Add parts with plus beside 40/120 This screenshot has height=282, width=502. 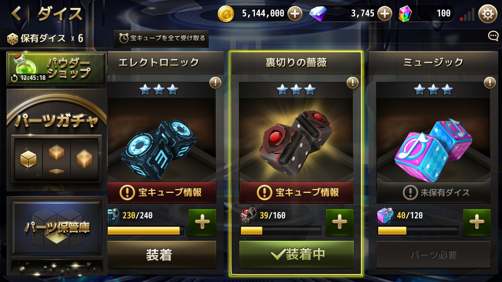477,222
